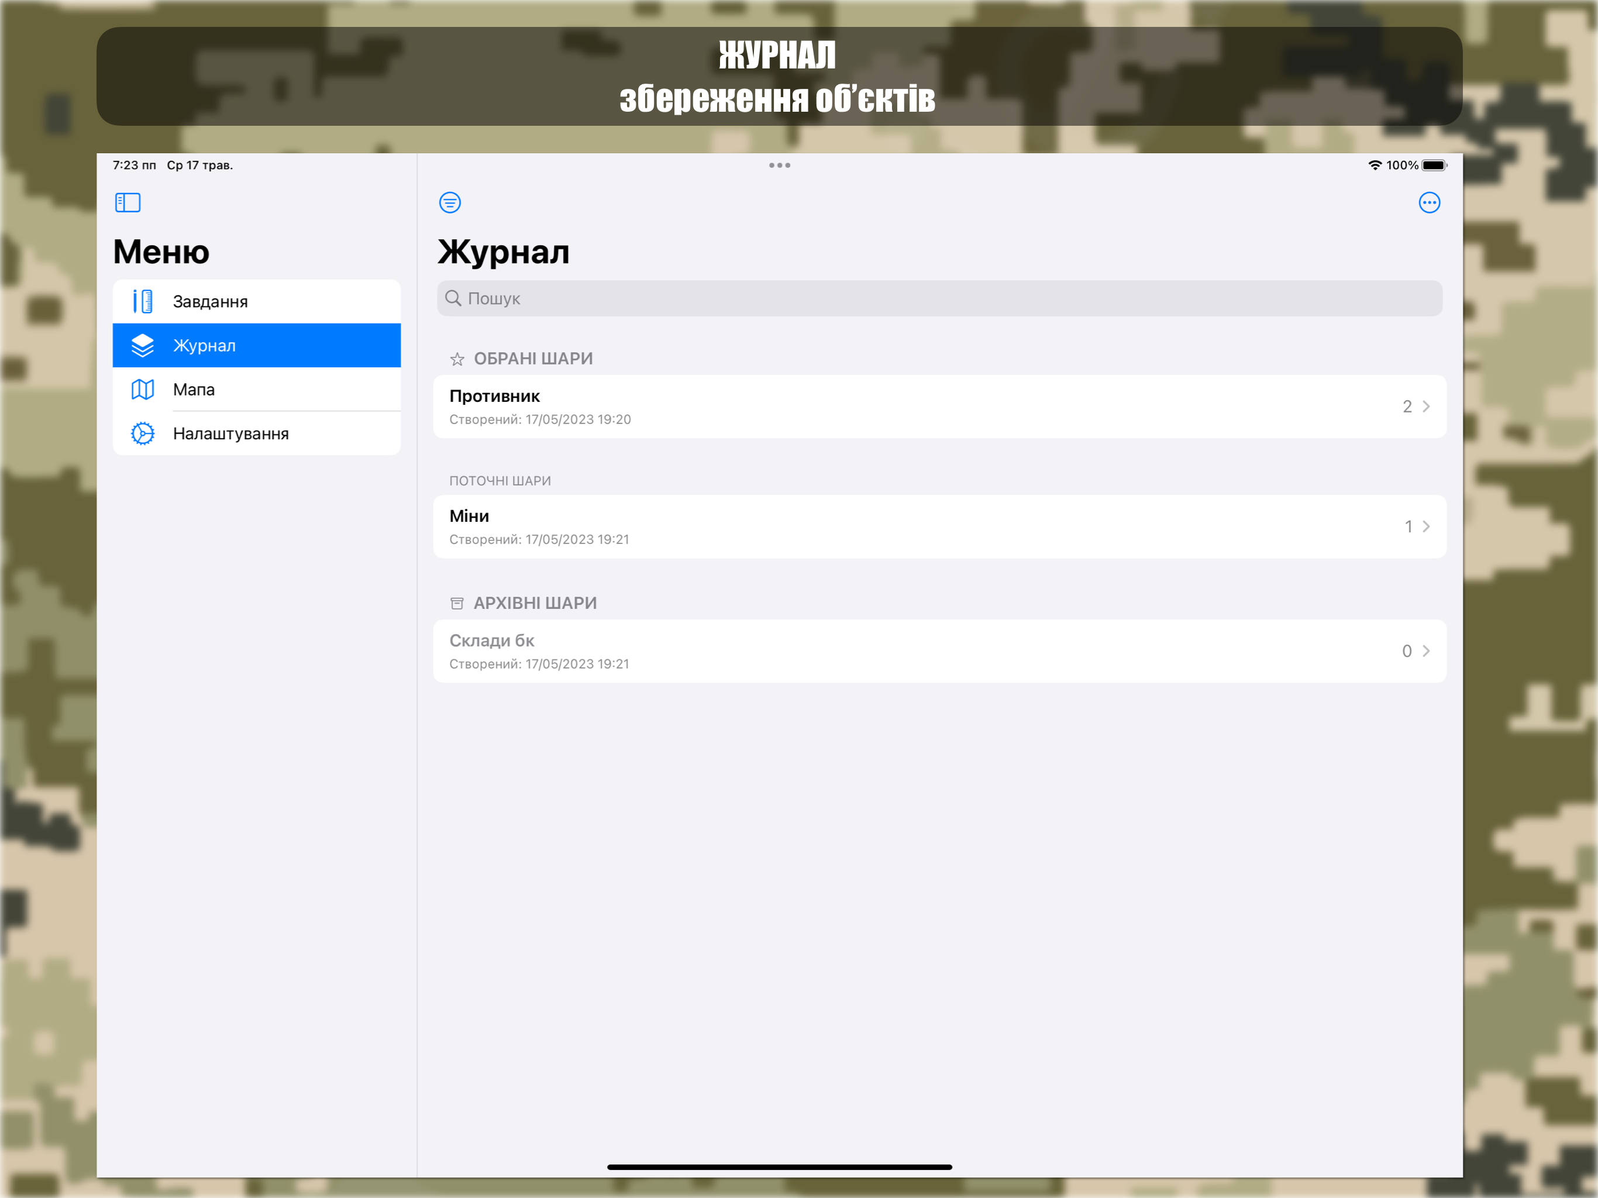
Task: Click the layers icon beside Журнал
Action: pos(142,345)
